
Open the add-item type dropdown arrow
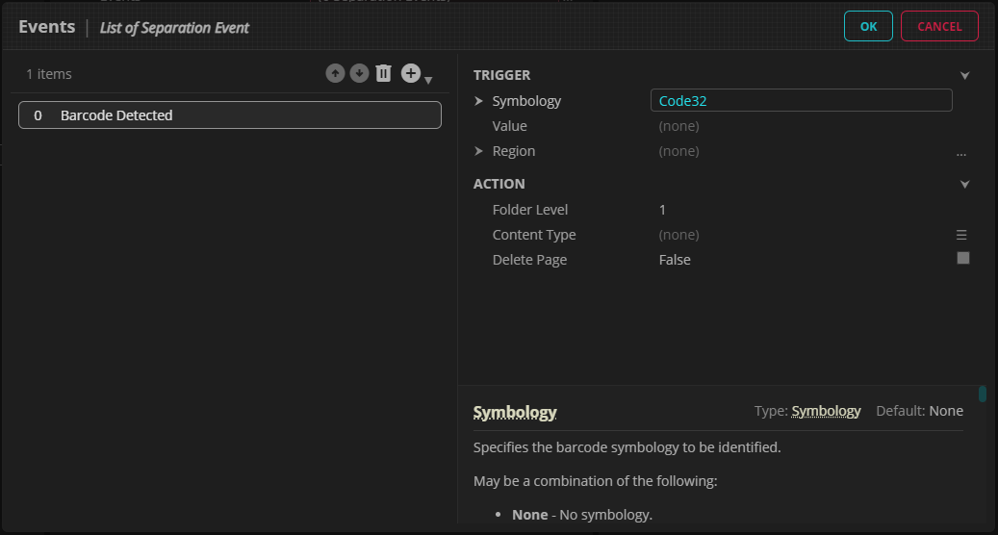[428, 80]
